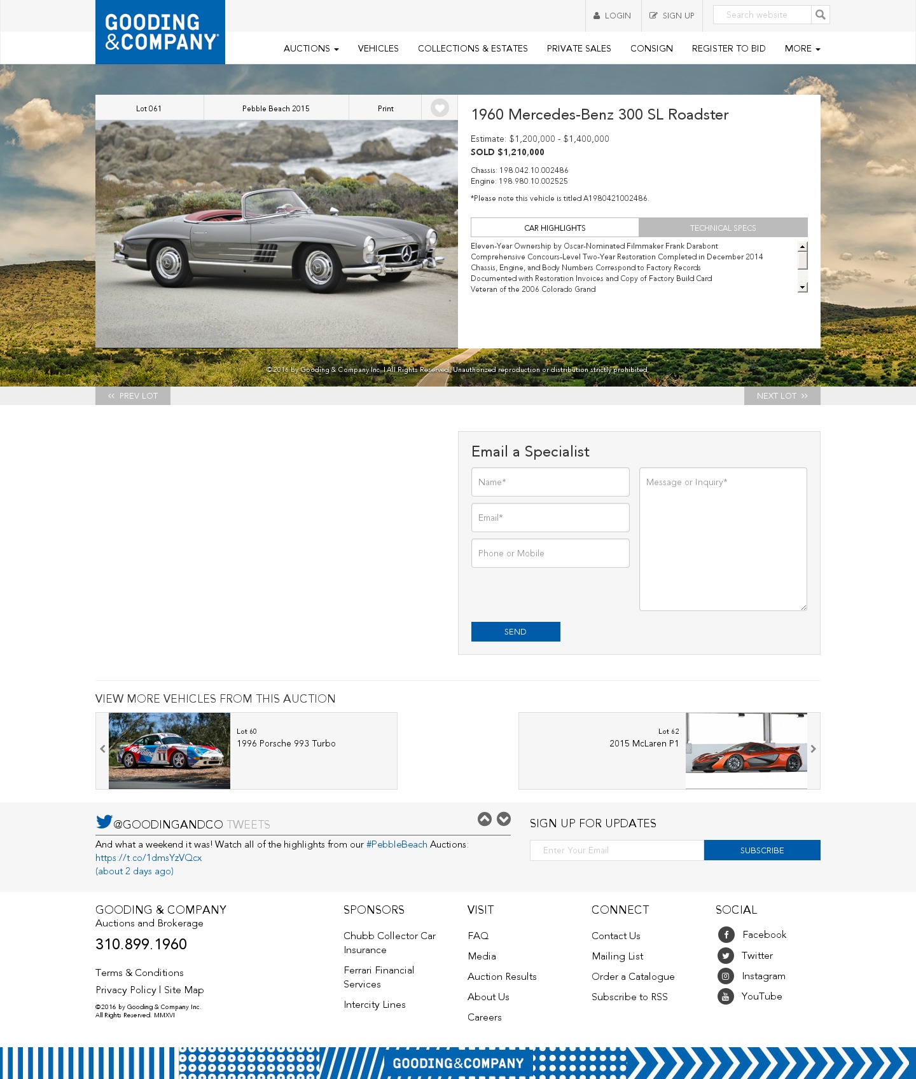Favorite this lot with heart icon
Image resolution: width=916 pixels, height=1079 pixels.
pyautogui.click(x=440, y=108)
